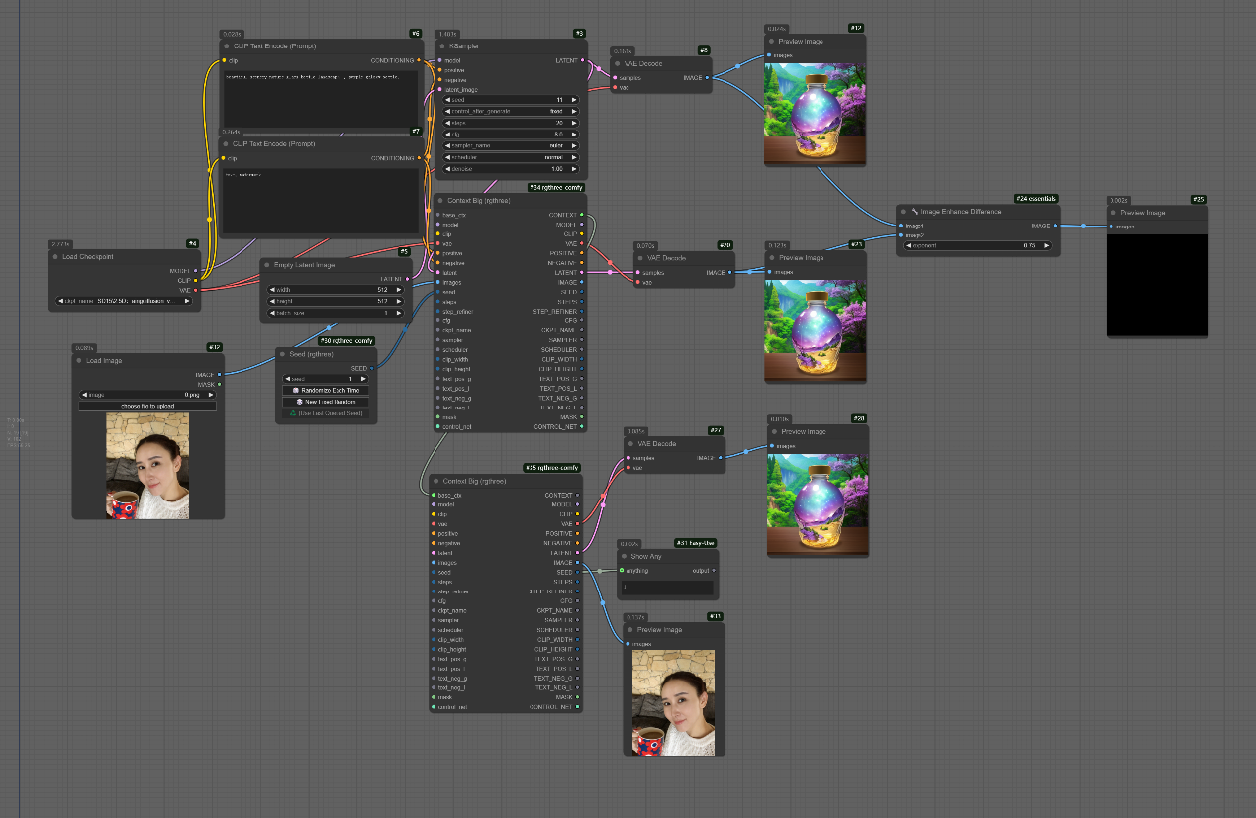Click the Load Image node collapse dot

[x=78, y=361]
